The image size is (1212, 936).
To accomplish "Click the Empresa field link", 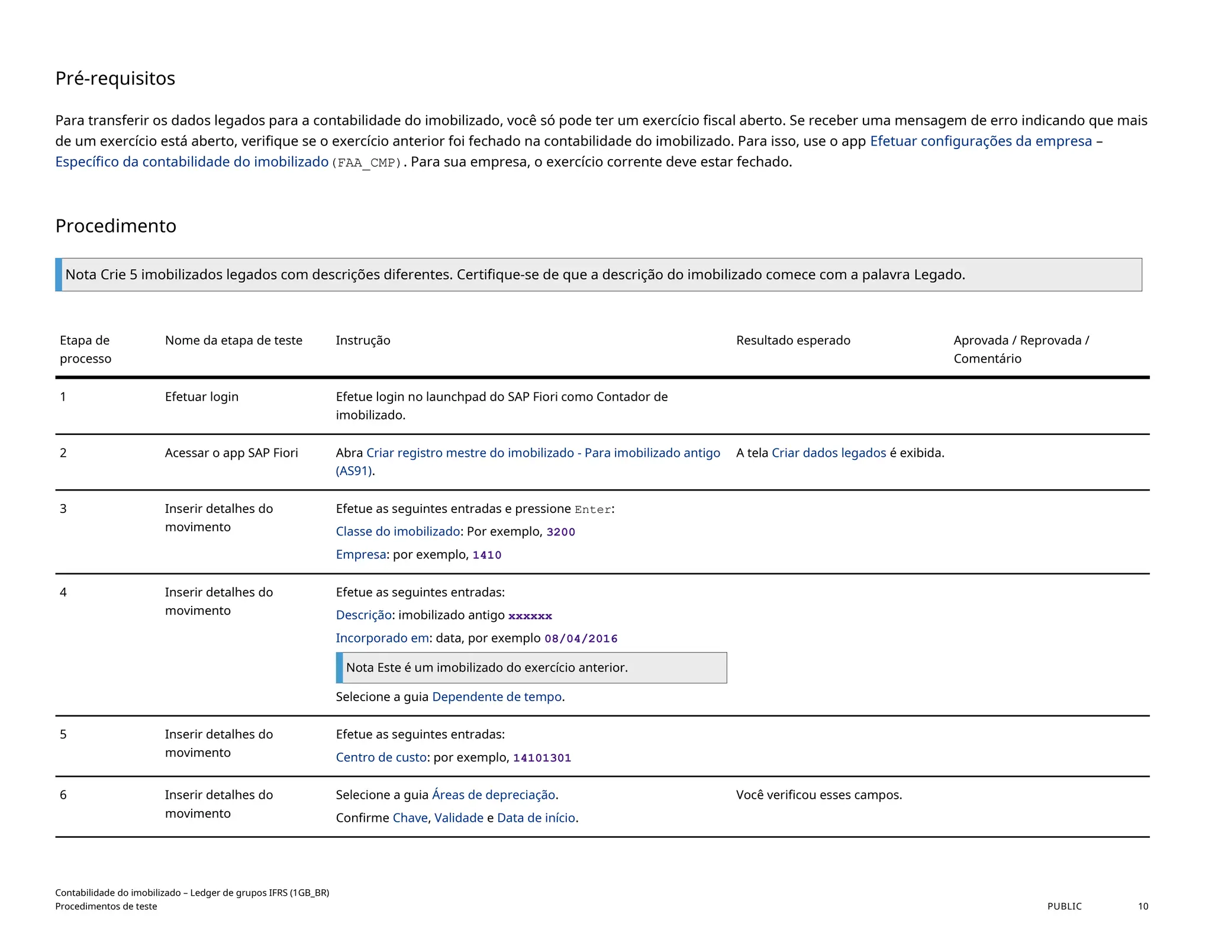I will 361,554.
